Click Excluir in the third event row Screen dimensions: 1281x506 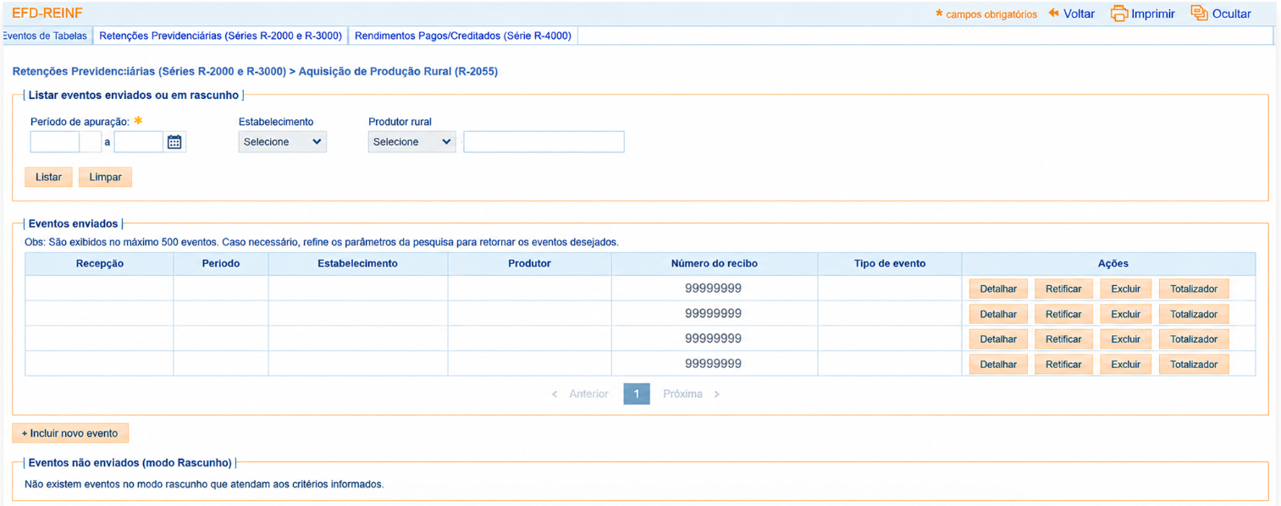point(1125,339)
